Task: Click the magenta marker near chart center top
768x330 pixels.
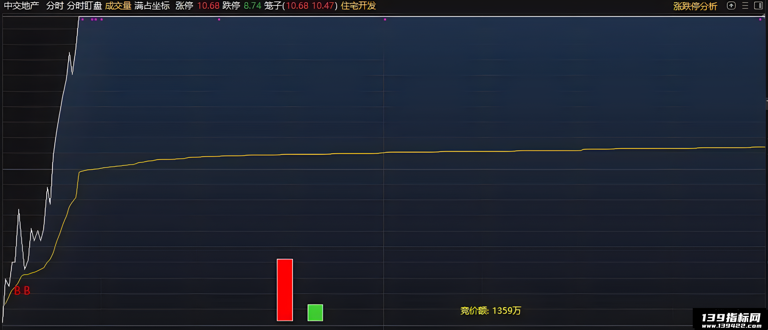Action: 385,19
